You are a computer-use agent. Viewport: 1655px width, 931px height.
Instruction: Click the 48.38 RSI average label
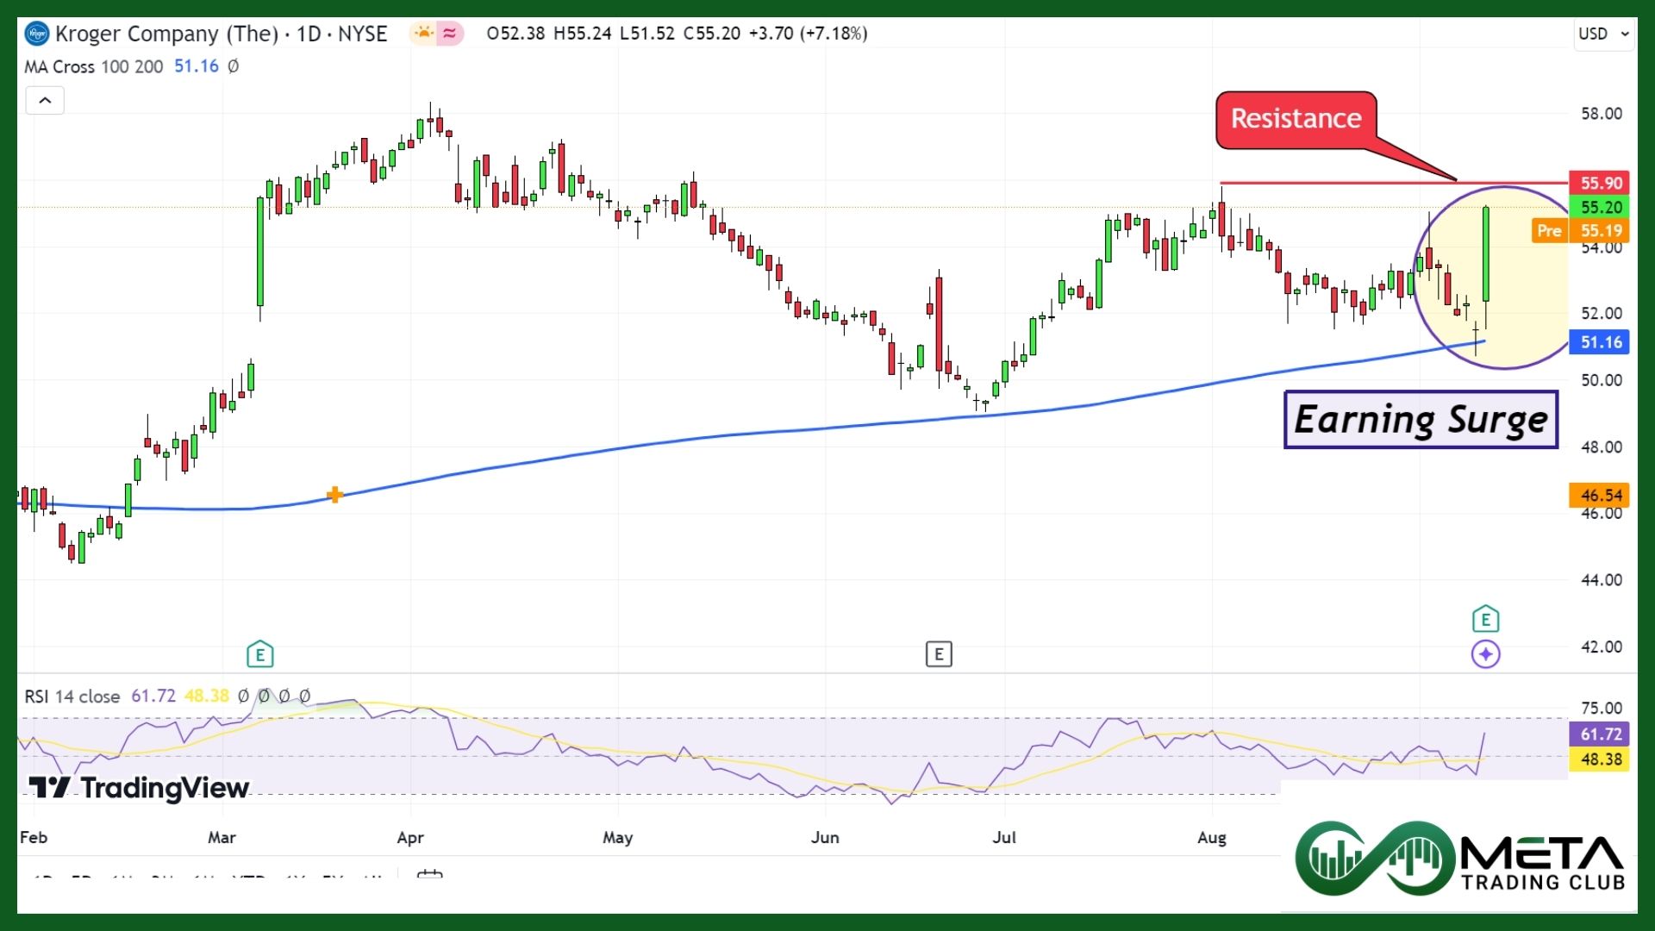1599,759
